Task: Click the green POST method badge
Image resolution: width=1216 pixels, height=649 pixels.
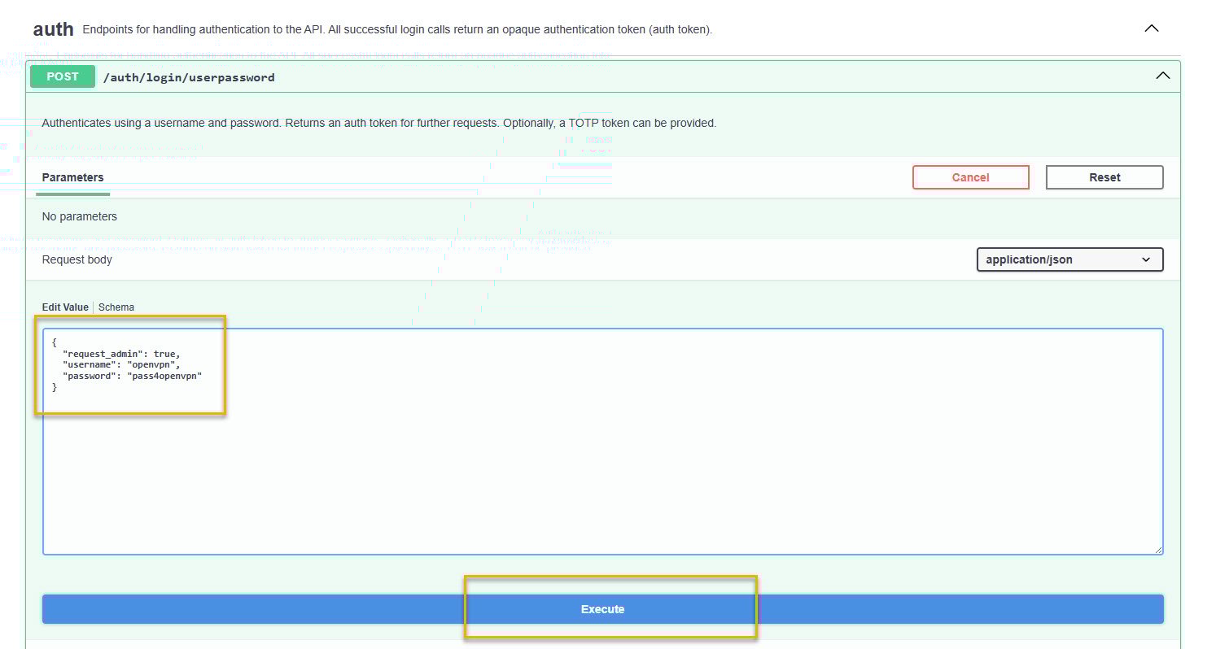Action: coord(62,76)
